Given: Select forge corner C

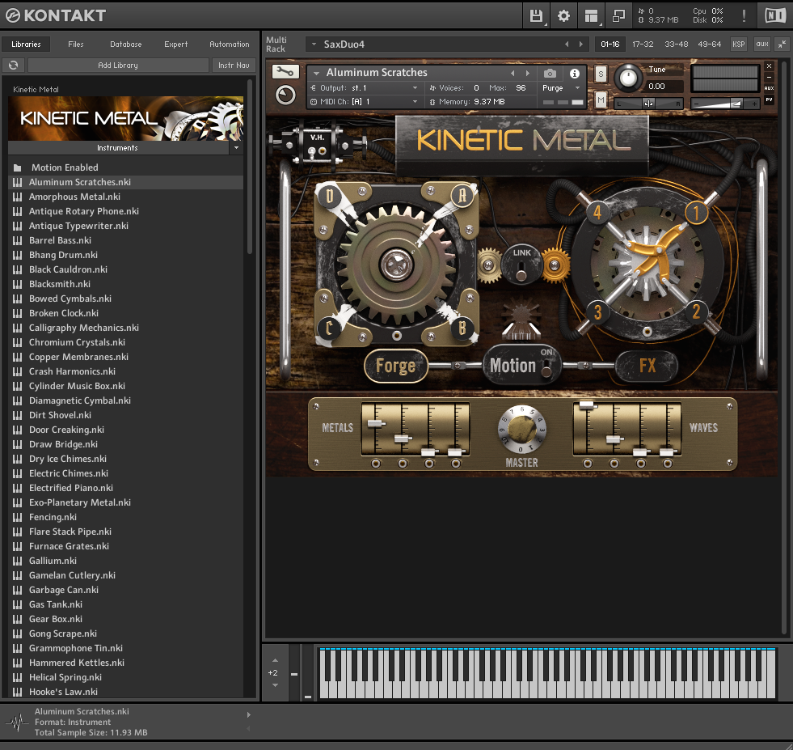Looking at the screenshot, I should tap(329, 328).
